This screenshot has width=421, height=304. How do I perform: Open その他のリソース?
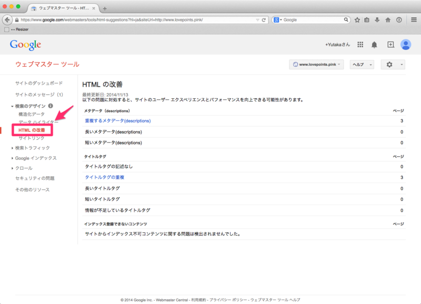[x=32, y=190]
